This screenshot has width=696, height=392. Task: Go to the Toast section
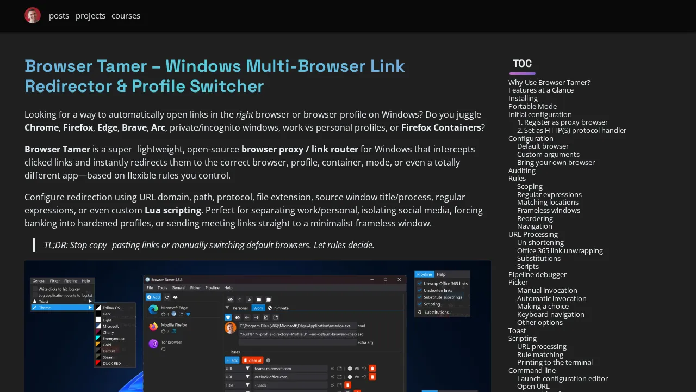[517, 331]
